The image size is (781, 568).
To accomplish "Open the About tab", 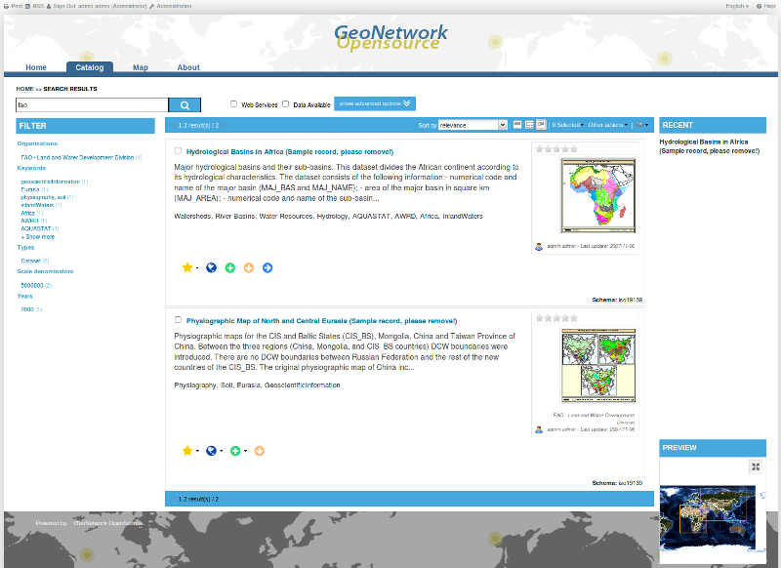I will click(188, 67).
